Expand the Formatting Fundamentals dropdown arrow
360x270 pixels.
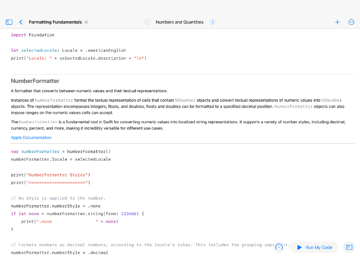click(86, 22)
